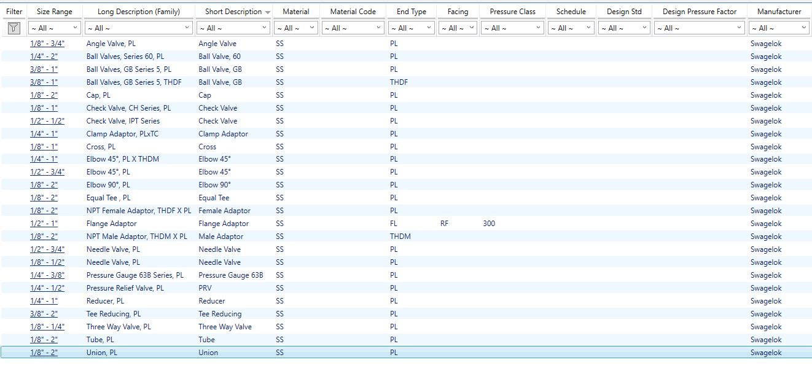Open Flange Adaptor size range link
812x368 pixels.
[44, 224]
